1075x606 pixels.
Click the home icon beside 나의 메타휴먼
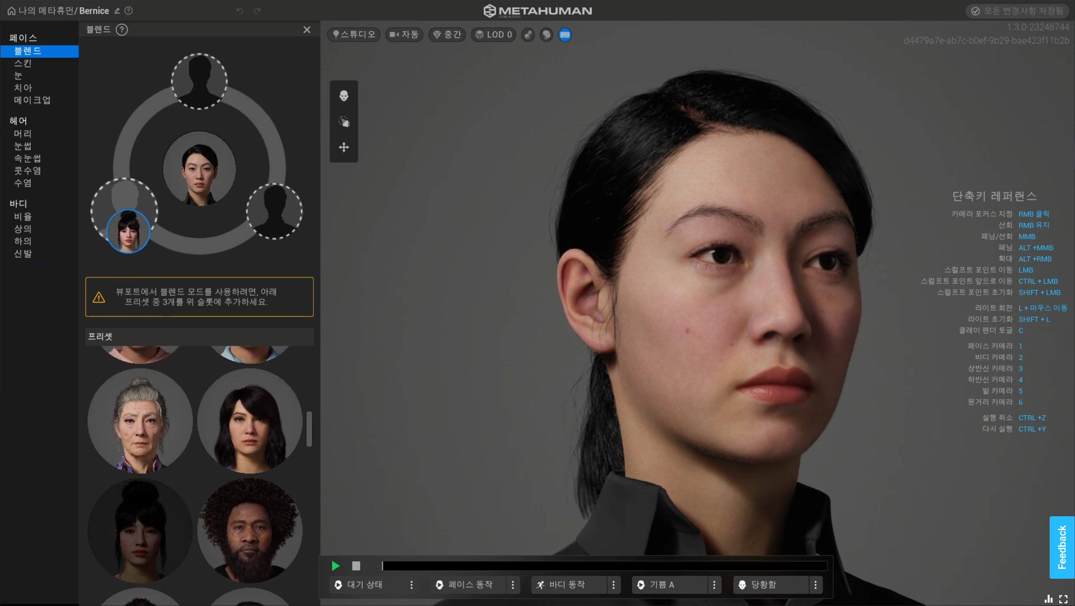pos(11,11)
